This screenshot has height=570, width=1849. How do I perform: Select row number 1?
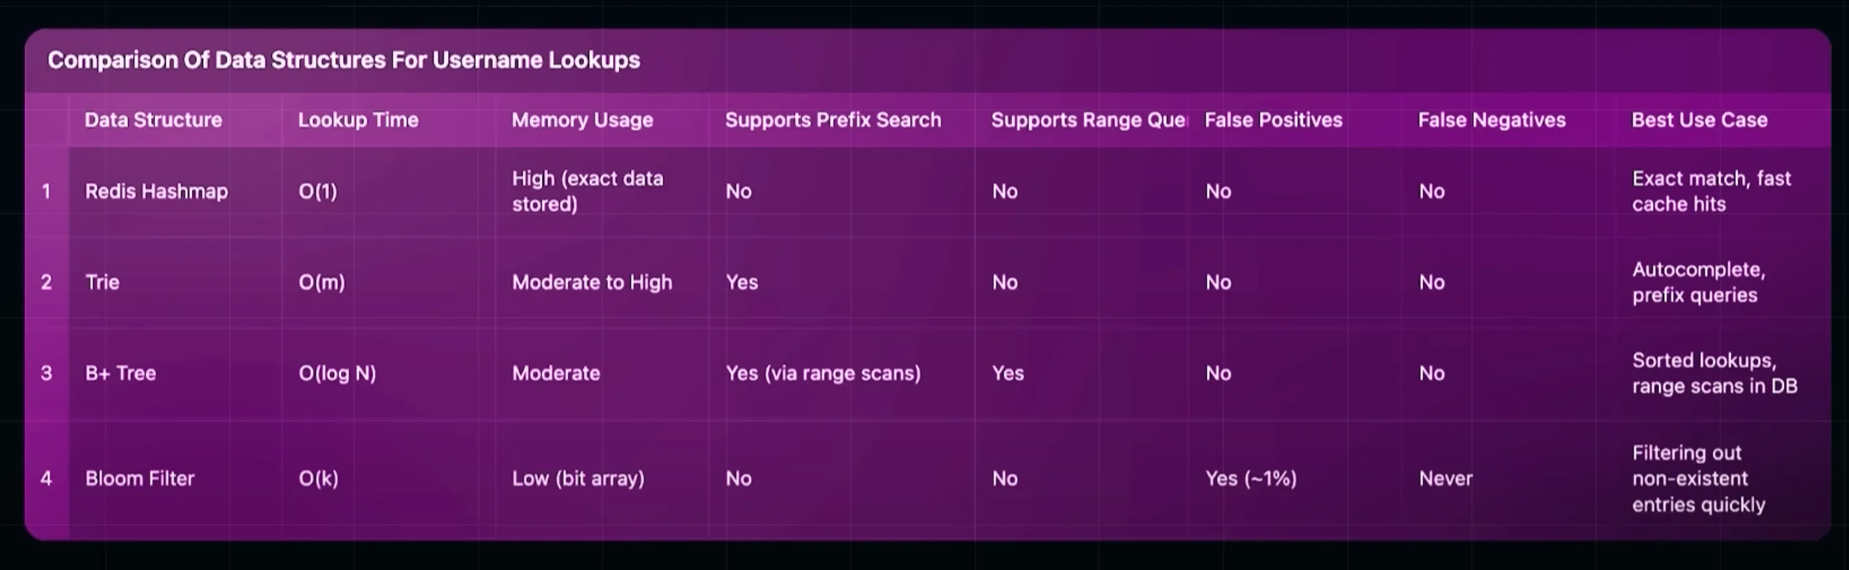coord(47,191)
